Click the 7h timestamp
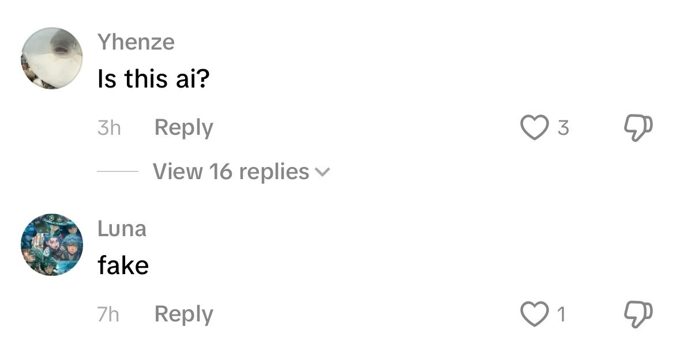 (x=108, y=314)
